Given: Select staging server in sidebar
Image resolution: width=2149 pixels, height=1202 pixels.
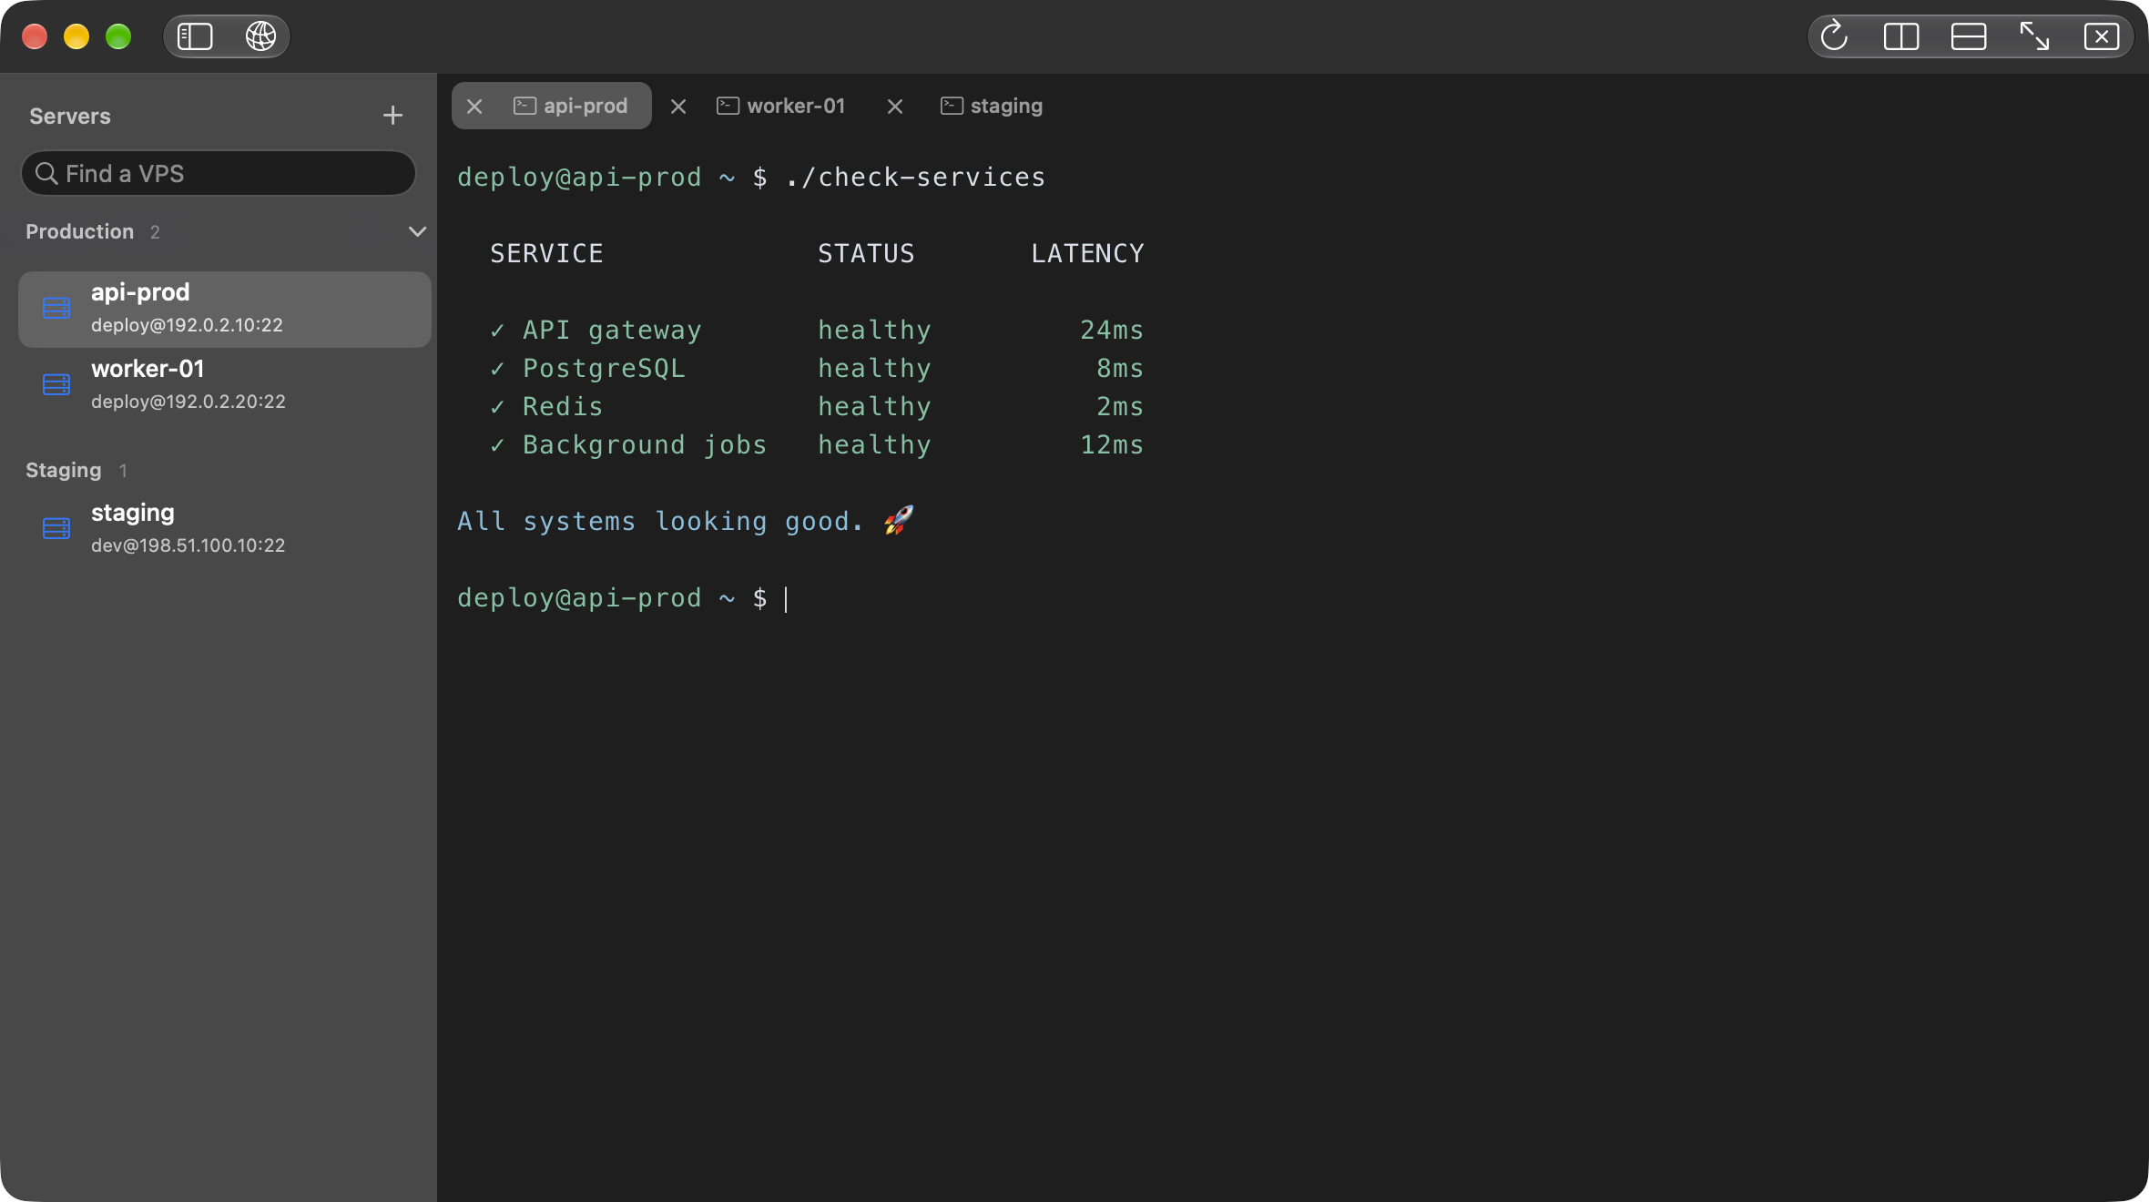Looking at the screenshot, I should pyautogui.click(x=225, y=529).
